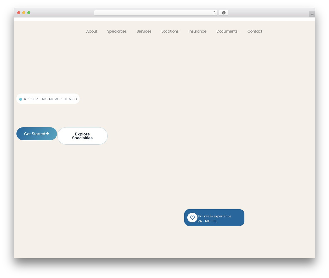Screen dimensions: 329x278
Task: Open the Documents navigation link
Action: [x=227, y=31]
